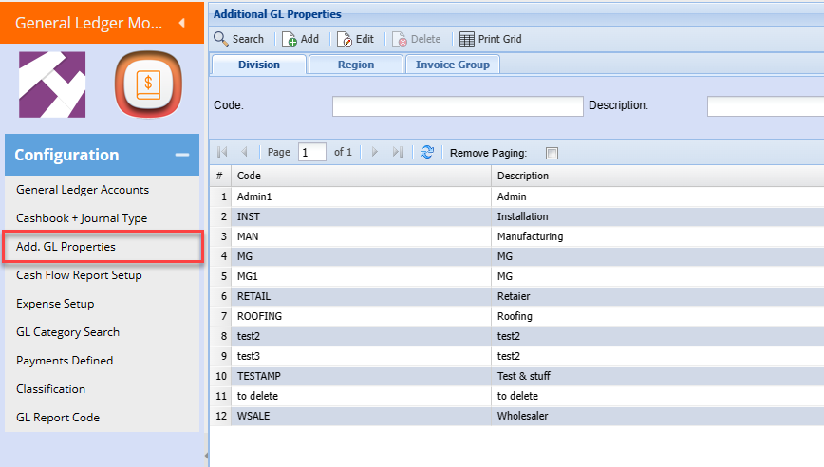The image size is (824, 467).
Task: Switch to the Invoice Group tab
Action: point(452,65)
